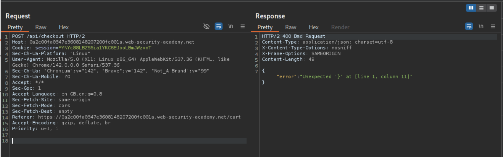503x157 pixels.
Task: Switch Response view to Raw tab
Action: click(x=291, y=27)
